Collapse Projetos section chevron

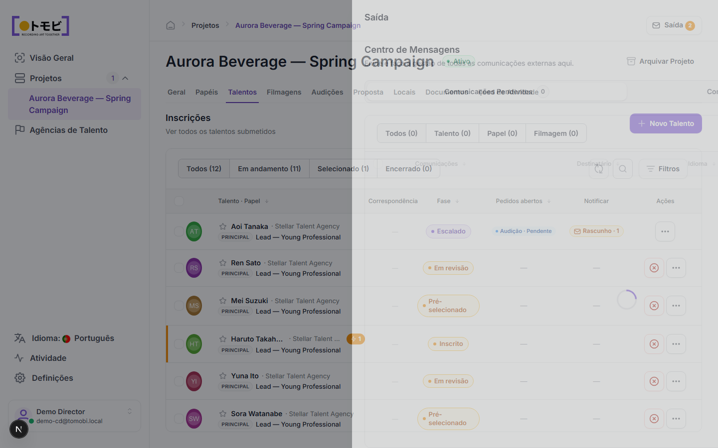pos(125,78)
